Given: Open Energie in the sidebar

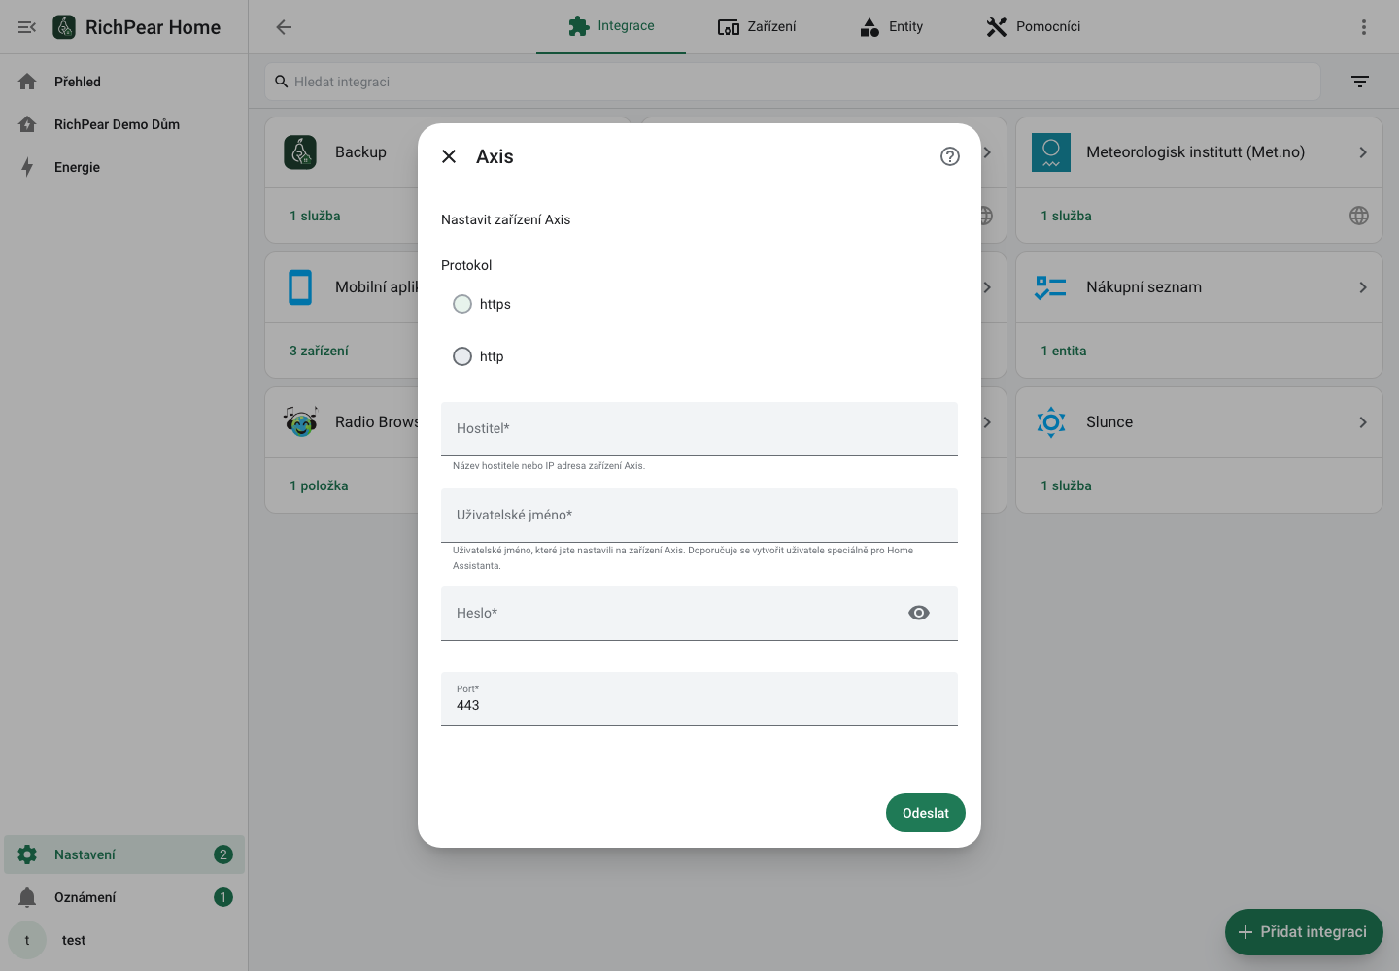Looking at the screenshot, I should point(124,167).
